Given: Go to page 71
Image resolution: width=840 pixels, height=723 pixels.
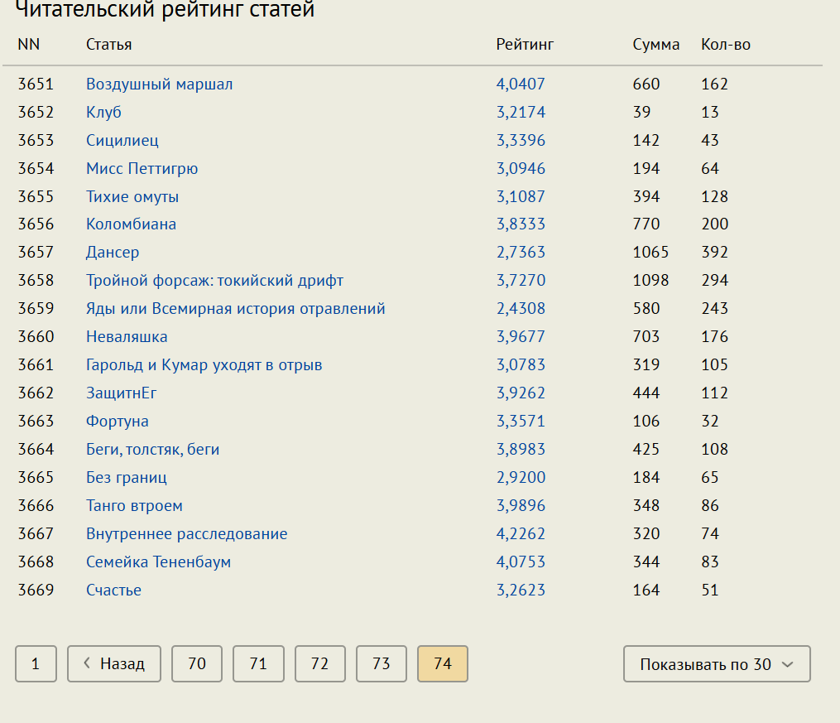Looking at the screenshot, I should [258, 663].
